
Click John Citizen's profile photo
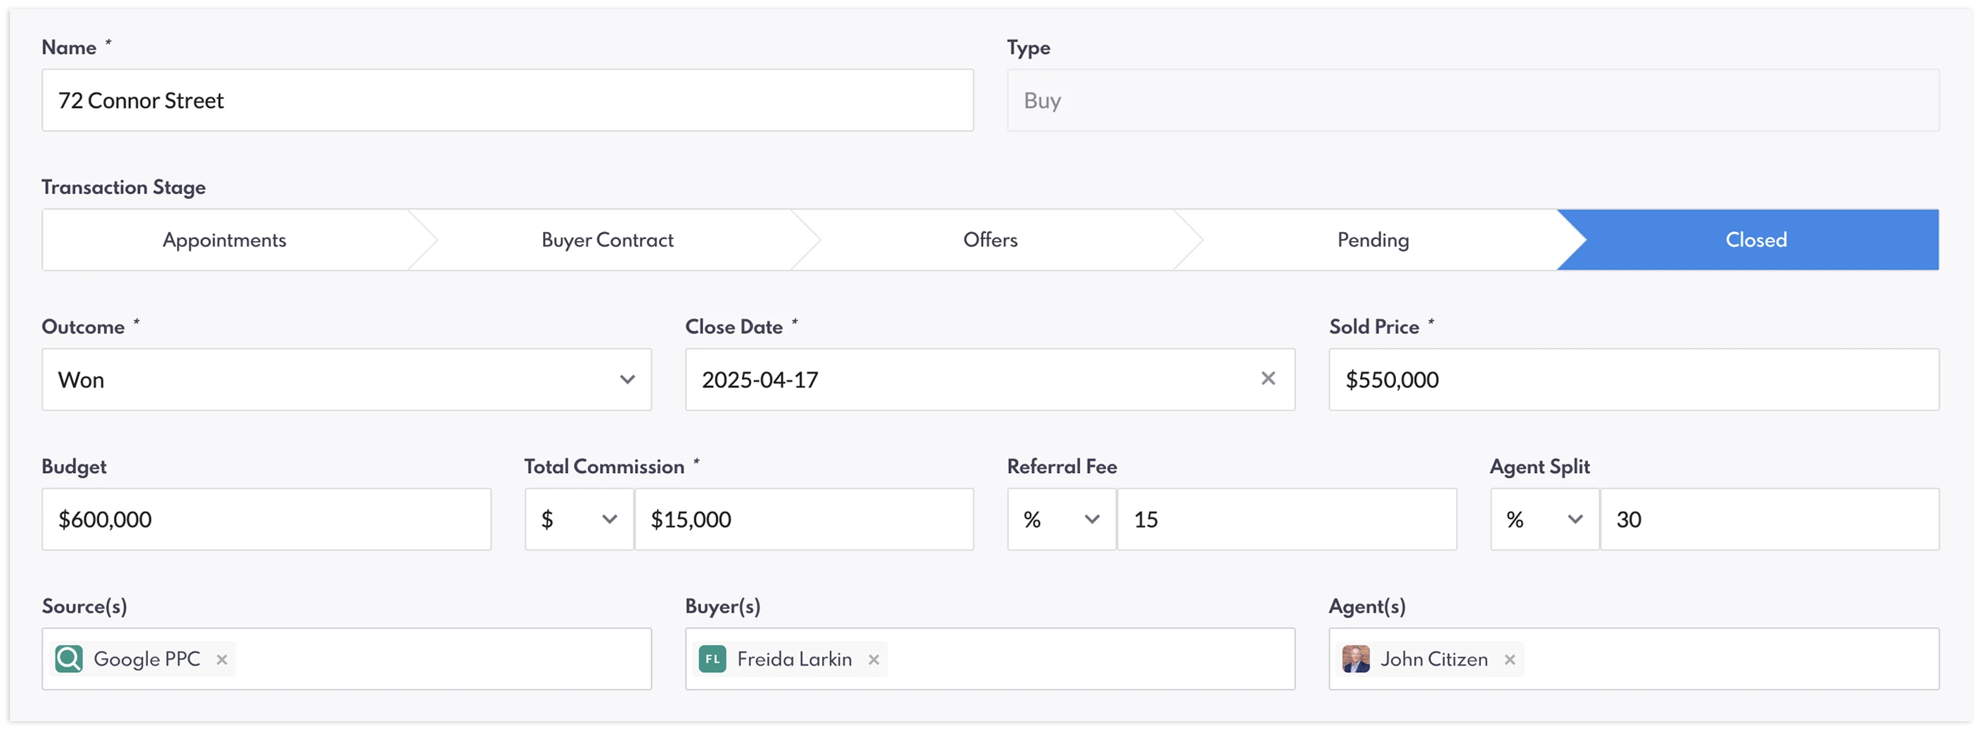pos(1356,659)
